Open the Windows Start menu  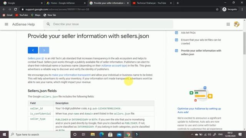click(x=4, y=135)
